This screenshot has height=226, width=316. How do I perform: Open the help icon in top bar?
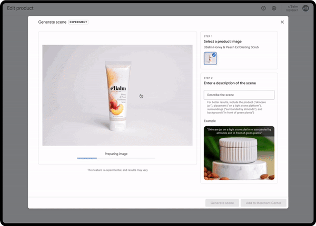[263, 8]
